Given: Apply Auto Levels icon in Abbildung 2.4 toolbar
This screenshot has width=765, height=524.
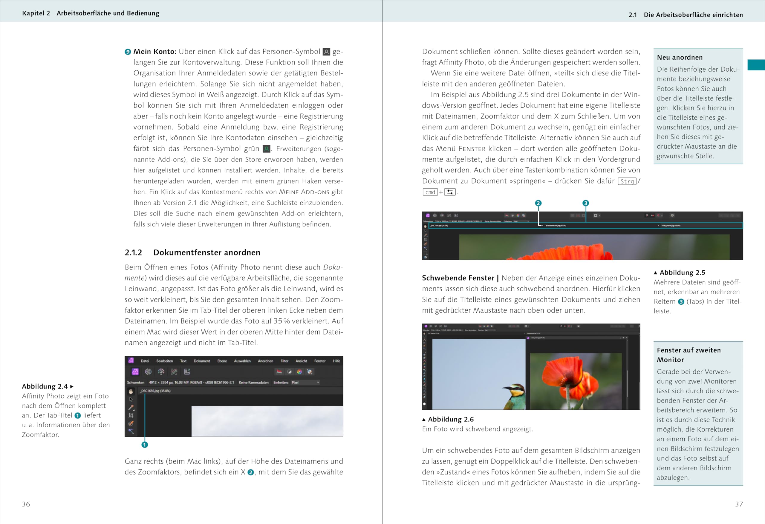Looking at the screenshot, I should click(279, 372).
